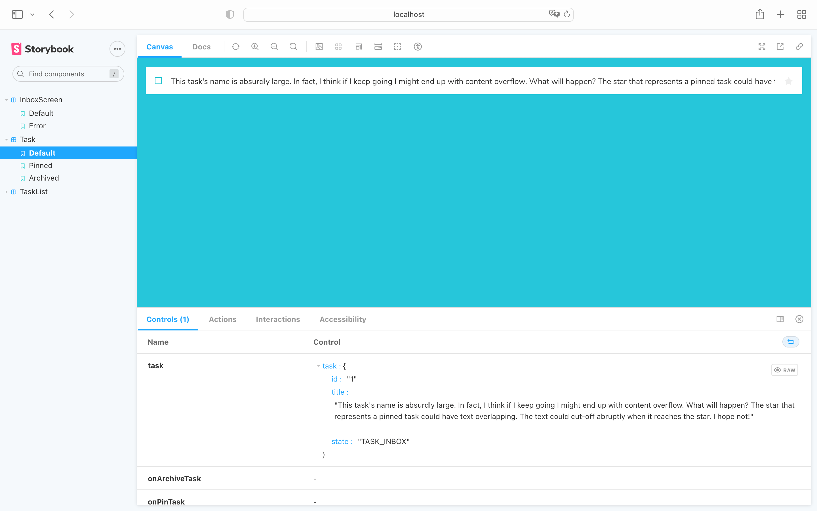Click the viewport zoom-out icon
Image resolution: width=817 pixels, height=511 pixels.
click(x=274, y=47)
